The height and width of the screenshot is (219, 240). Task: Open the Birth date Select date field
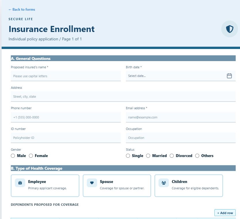point(181,76)
